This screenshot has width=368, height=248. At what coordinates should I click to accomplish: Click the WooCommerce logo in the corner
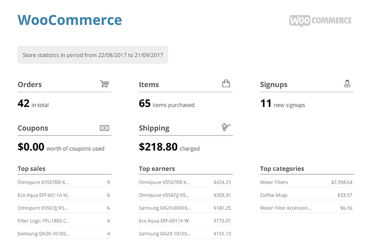click(320, 21)
